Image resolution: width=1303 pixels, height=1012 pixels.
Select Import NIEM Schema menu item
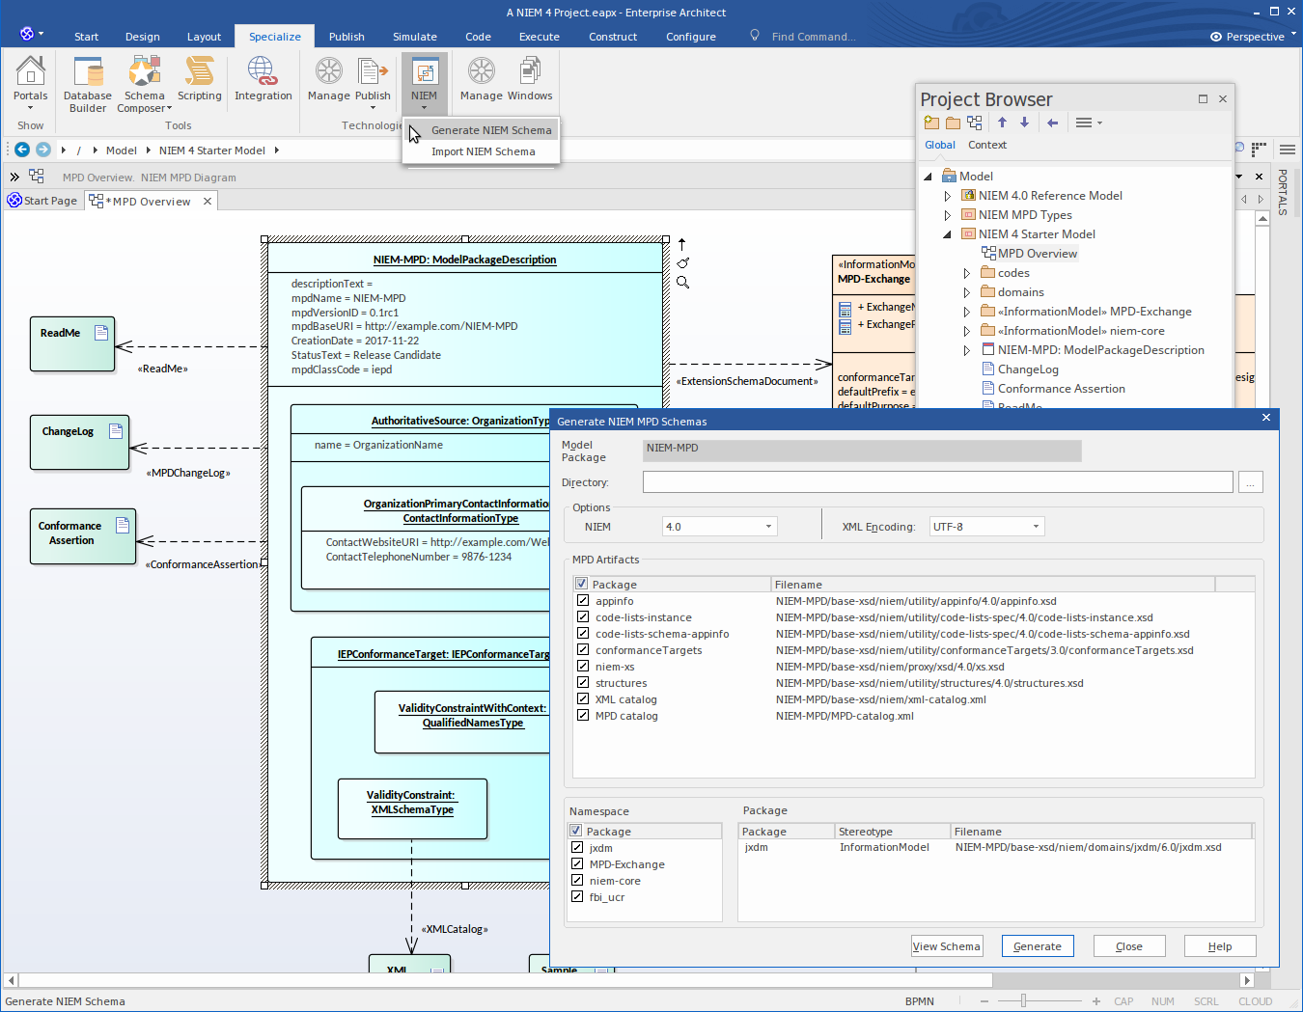(483, 151)
